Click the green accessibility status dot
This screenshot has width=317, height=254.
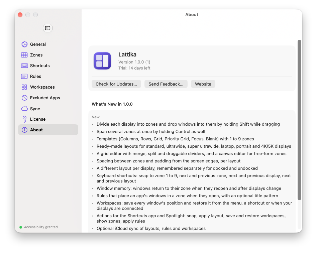click(x=21, y=227)
